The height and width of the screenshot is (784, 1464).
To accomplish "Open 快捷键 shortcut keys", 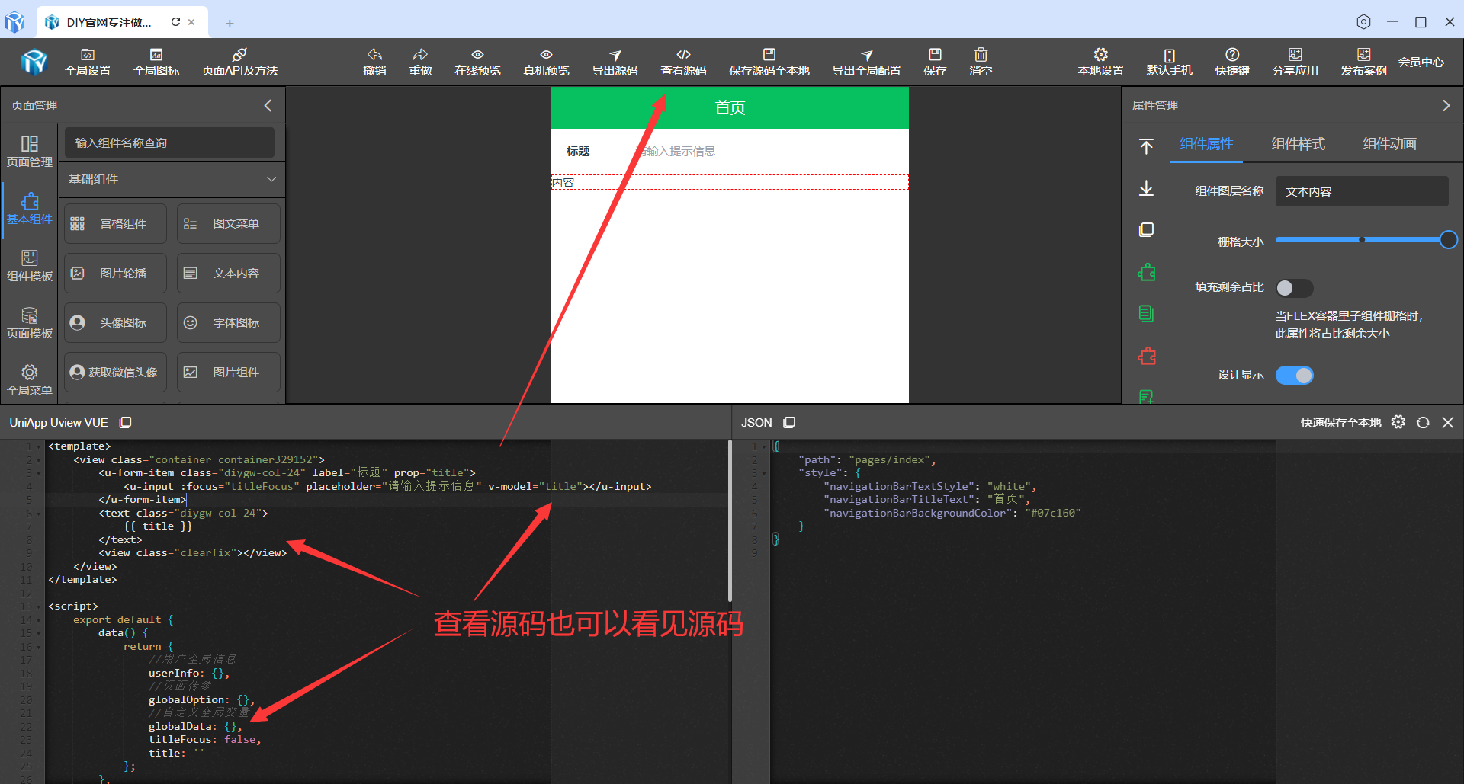I will (x=1231, y=62).
